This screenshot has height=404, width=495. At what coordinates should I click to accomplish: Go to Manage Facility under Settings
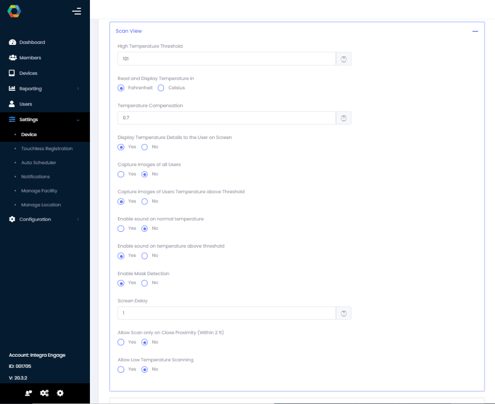[x=40, y=191]
